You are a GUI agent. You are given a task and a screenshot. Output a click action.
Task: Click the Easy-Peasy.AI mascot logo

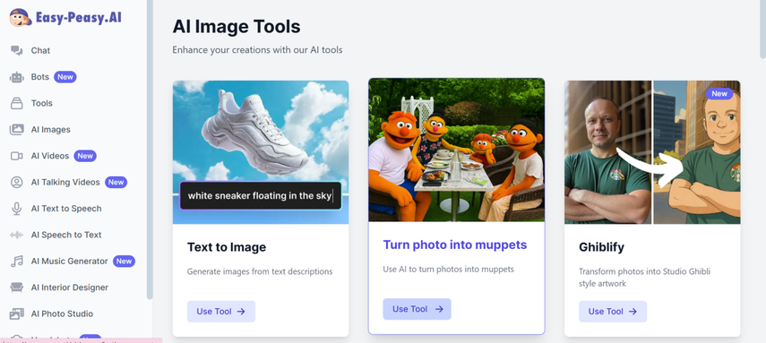click(20, 18)
